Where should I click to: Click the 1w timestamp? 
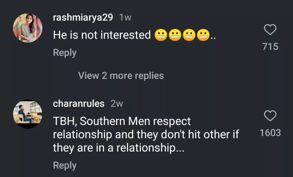(125, 18)
